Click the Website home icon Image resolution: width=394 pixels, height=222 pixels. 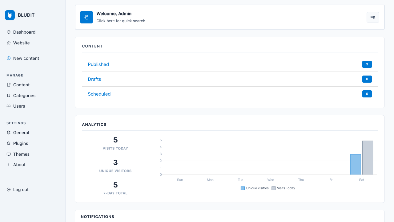point(9,43)
